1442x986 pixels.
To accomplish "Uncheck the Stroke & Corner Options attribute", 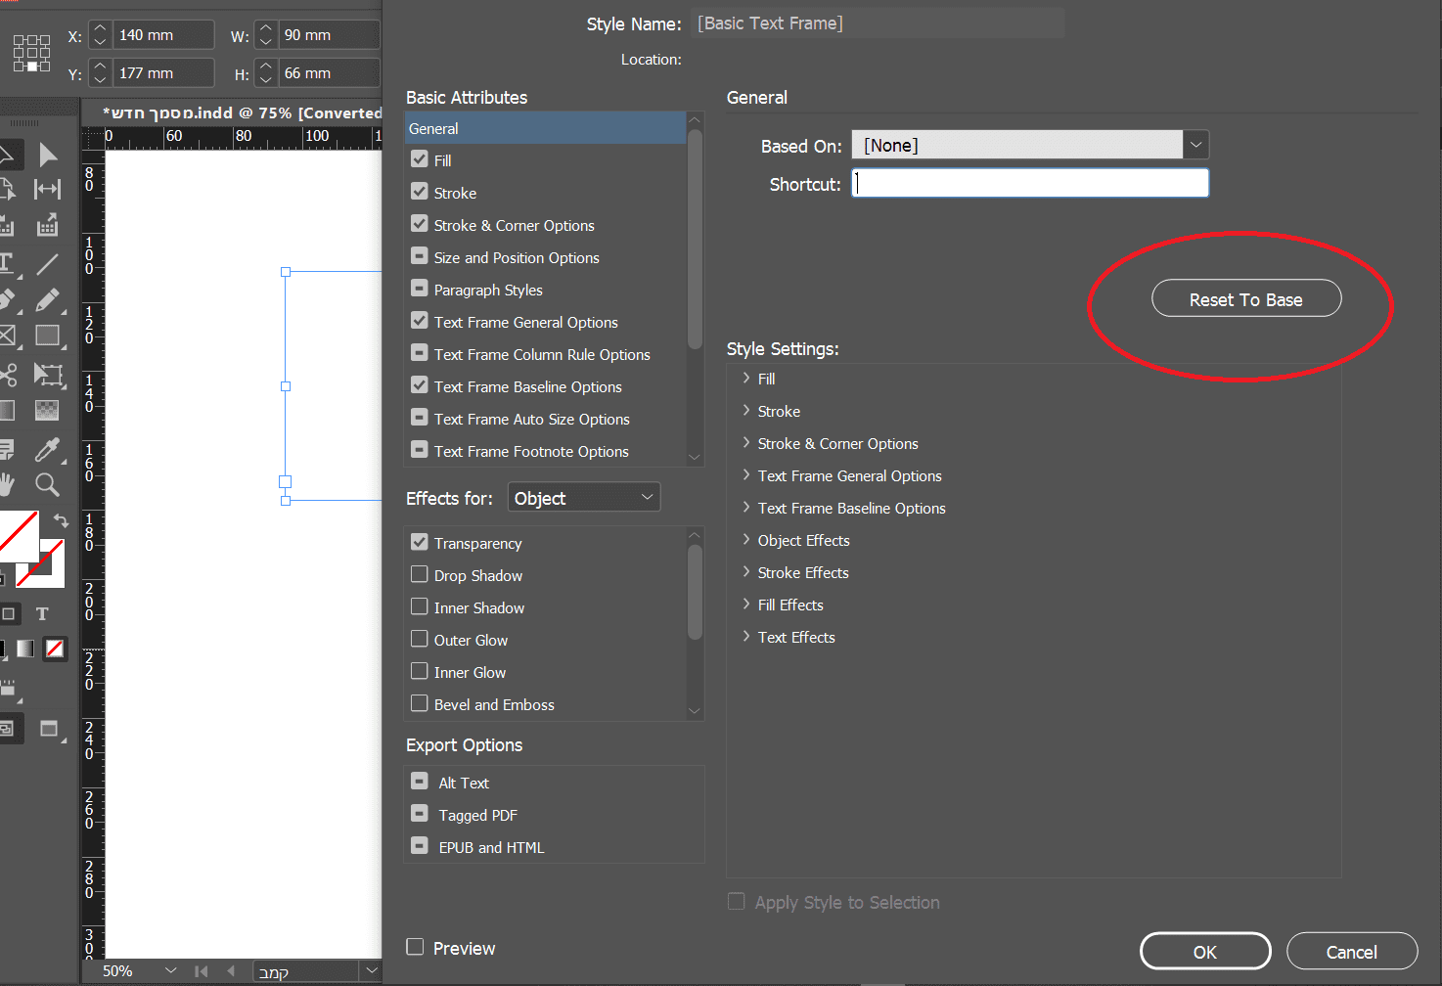I will pyautogui.click(x=420, y=225).
